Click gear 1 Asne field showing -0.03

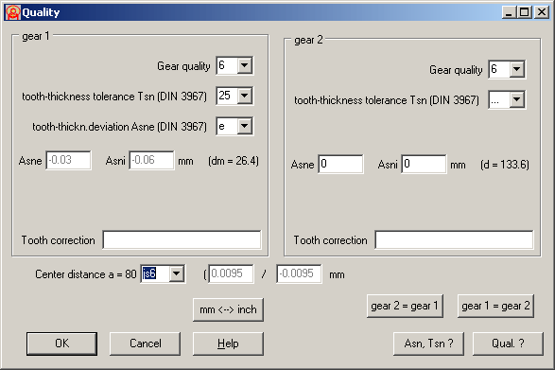(68, 160)
